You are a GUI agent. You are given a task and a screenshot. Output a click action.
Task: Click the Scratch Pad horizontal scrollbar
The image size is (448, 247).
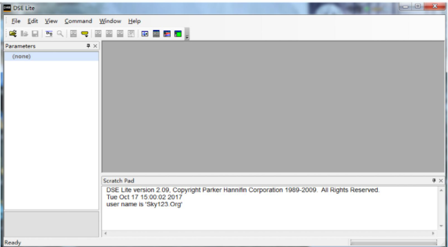coord(269,233)
